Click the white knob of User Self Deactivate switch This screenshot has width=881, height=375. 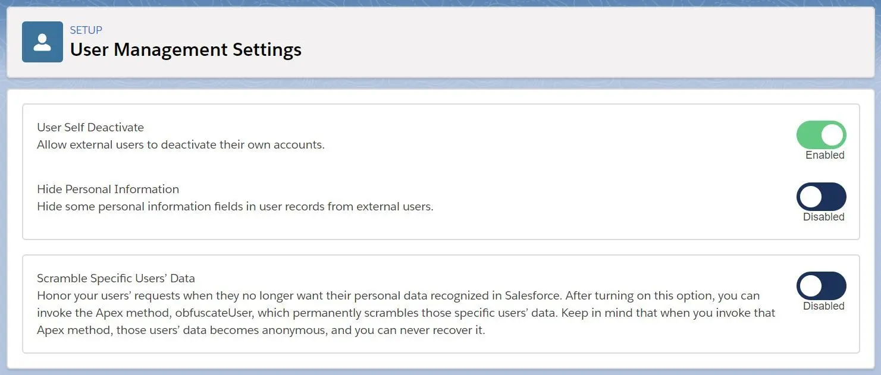[x=832, y=135]
